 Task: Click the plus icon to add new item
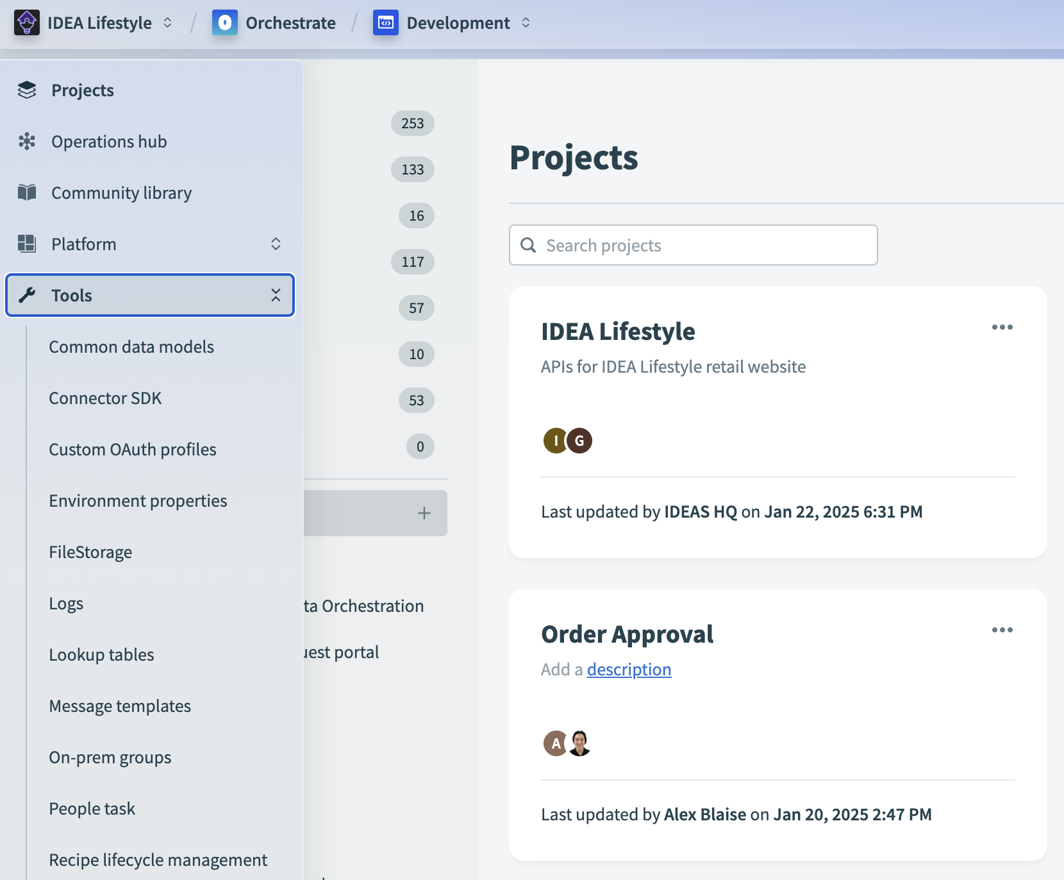coord(424,513)
